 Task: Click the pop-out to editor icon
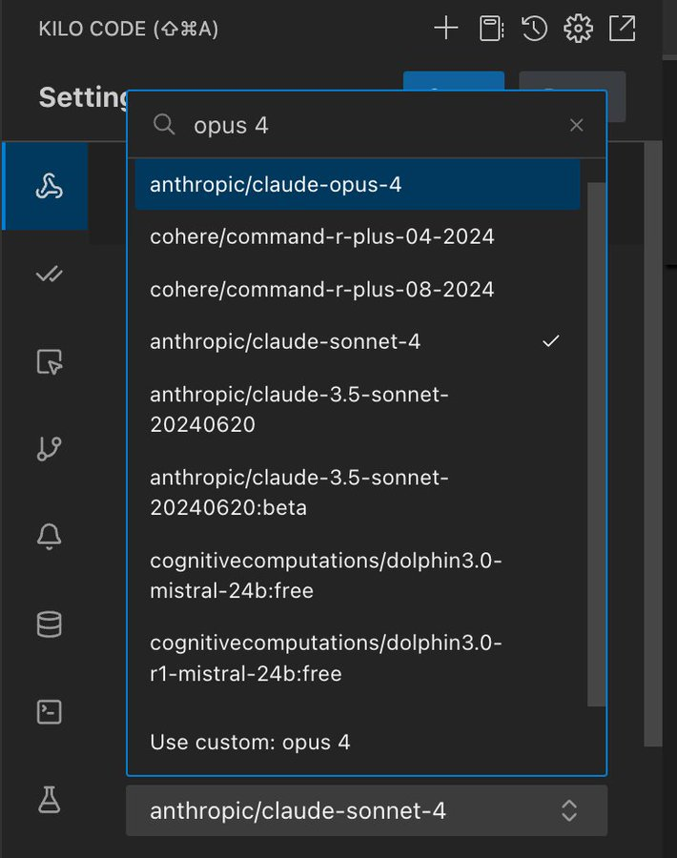tap(622, 29)
